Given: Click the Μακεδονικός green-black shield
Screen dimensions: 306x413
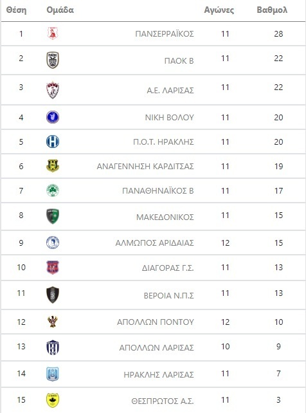Looking at the screenshot, I should [x=53, y=216].
